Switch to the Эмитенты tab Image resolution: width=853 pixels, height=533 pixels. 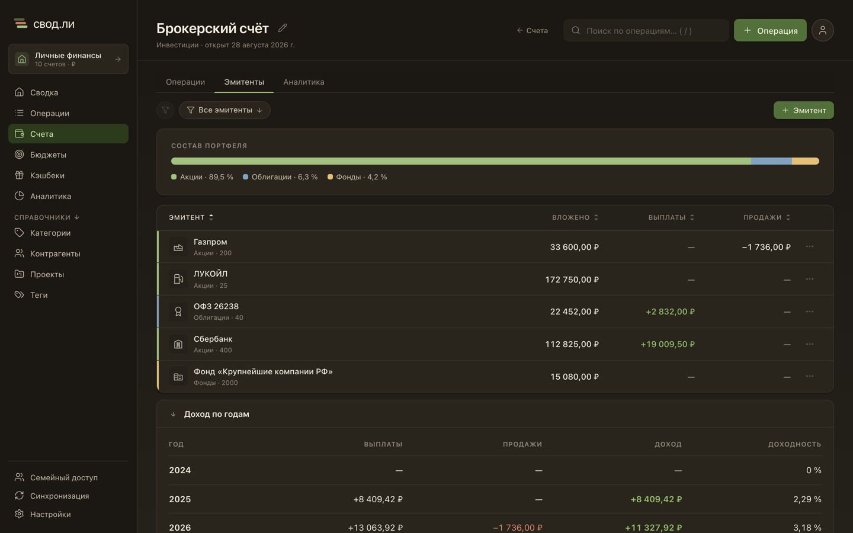tap(244, 82)
